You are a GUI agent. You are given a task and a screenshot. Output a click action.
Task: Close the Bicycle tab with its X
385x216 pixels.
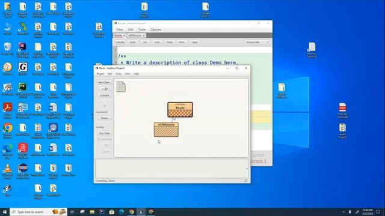point(125,35)
